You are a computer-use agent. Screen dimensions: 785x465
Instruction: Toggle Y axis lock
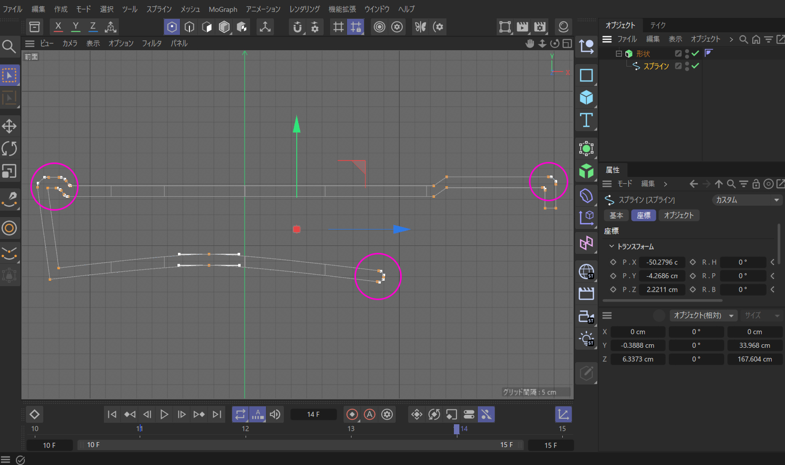76,27
